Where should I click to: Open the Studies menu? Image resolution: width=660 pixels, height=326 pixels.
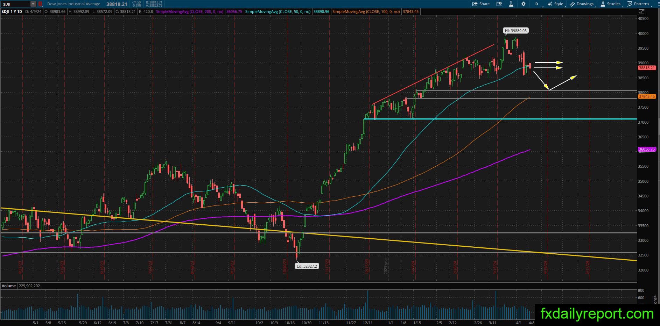(x=611, y=4)
